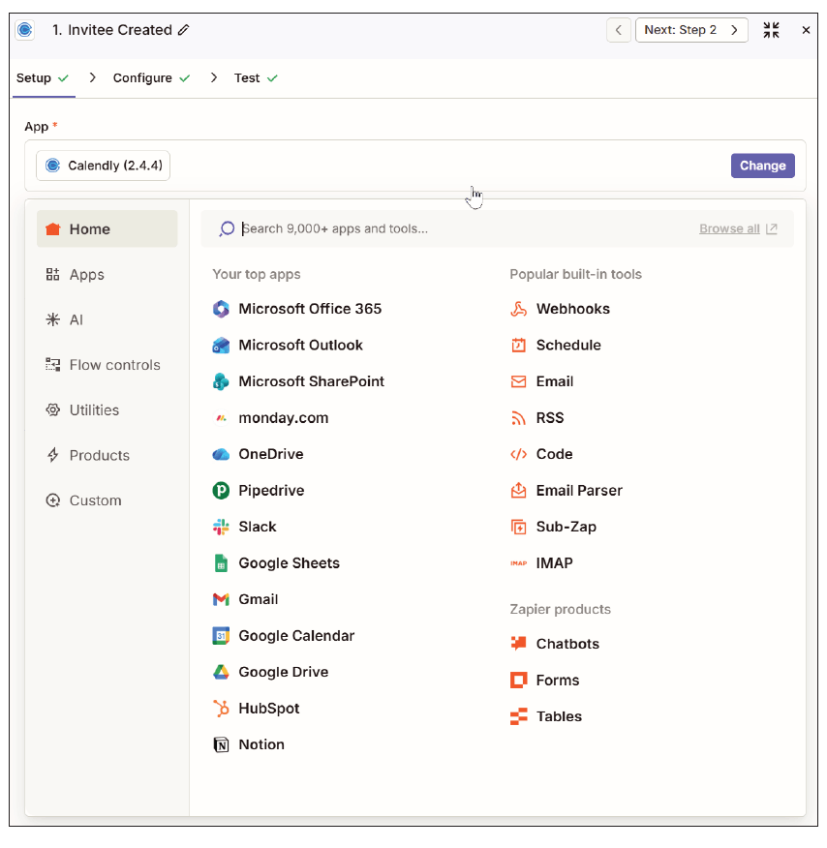This screenshot has height=848, width=827.
Task: Click the search magnifier icon
Action: [227, 228]
